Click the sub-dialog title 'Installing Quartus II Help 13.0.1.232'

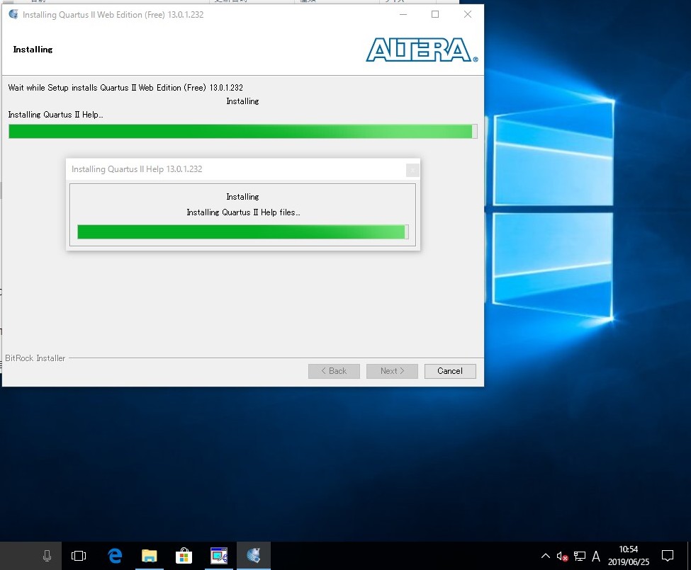click(x=137, y=169)
